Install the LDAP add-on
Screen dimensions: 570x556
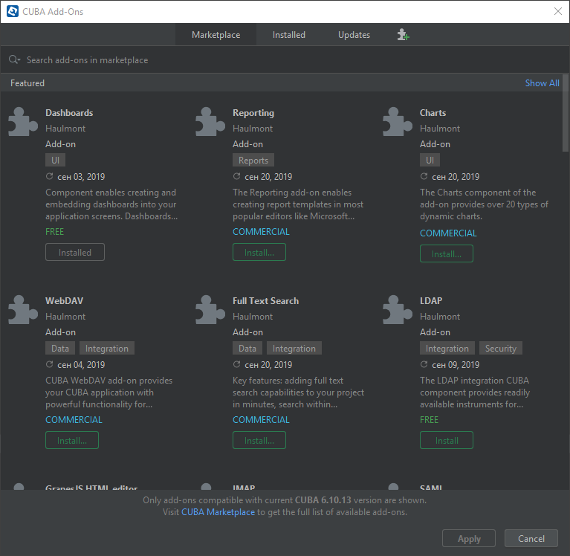point(447,440)
